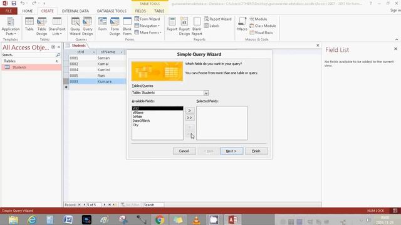Viewport: 401px width, 225px height.
Task: Create a new Macro
Action: click(x=242, y=24)
